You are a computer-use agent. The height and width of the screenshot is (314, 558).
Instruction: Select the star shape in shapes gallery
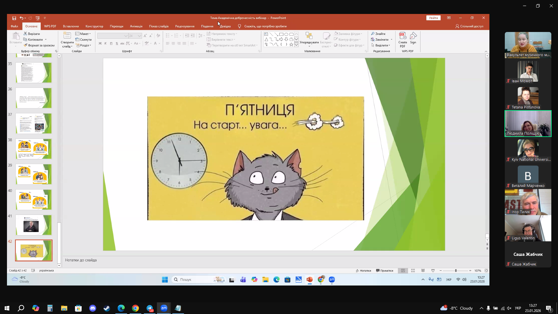[x=291, y=44]
